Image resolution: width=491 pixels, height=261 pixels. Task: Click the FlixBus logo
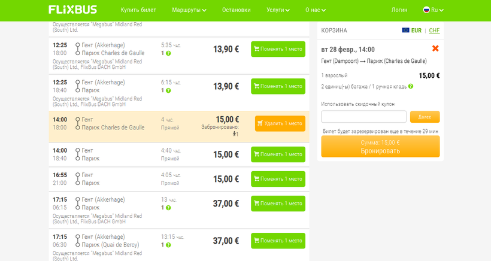(72, 10)
